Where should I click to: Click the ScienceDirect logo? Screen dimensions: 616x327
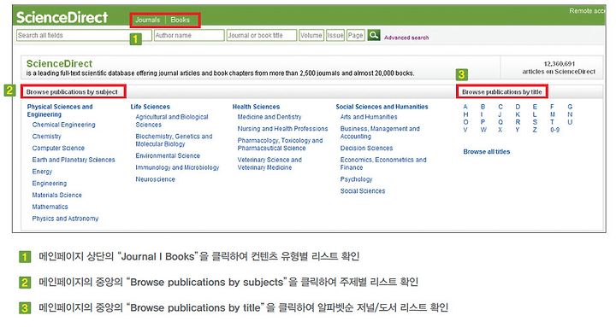click(x=62, y=18)
